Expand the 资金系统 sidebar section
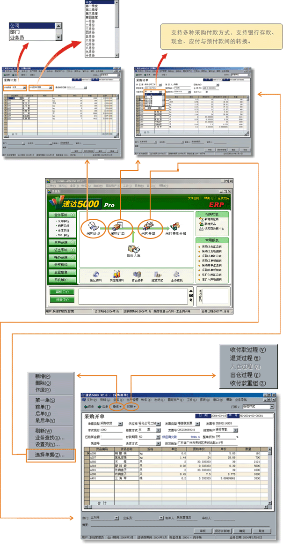 point(61,250)
